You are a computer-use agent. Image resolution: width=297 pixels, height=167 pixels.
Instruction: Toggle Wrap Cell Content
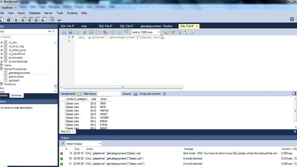(164, 94)
